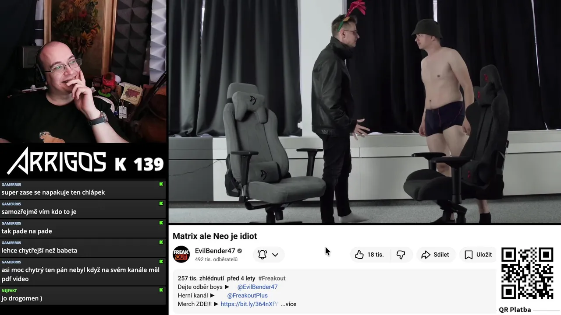Click green badge beside first GAMERR85 message
The height and width of the screenshot is (315, 561).
coord(161,184)
